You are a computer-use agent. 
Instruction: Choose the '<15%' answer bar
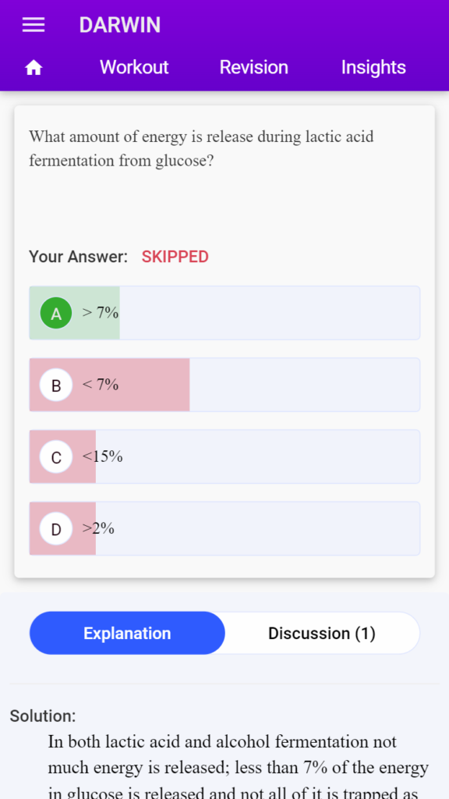224,456
